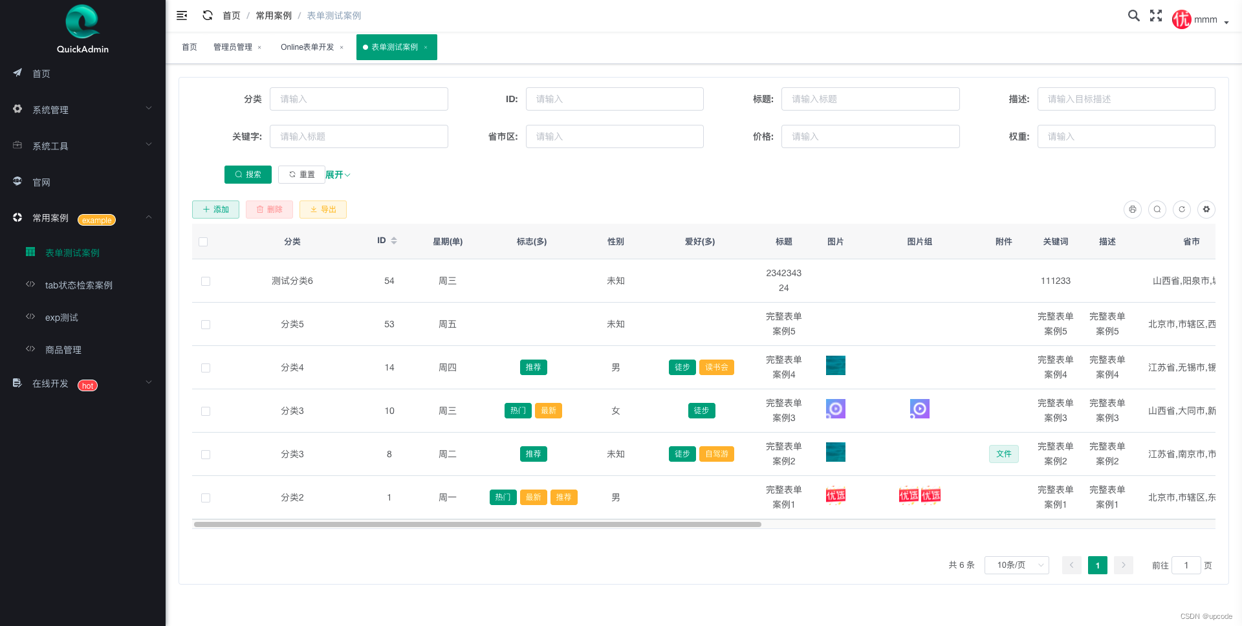Check the row for 测试分类6
Image resolution: width=1242 pixels, height=626 pixels.
coord(206,281)
